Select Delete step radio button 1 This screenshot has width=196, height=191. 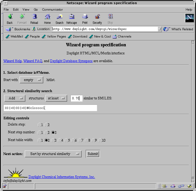[x=40, y=125]
